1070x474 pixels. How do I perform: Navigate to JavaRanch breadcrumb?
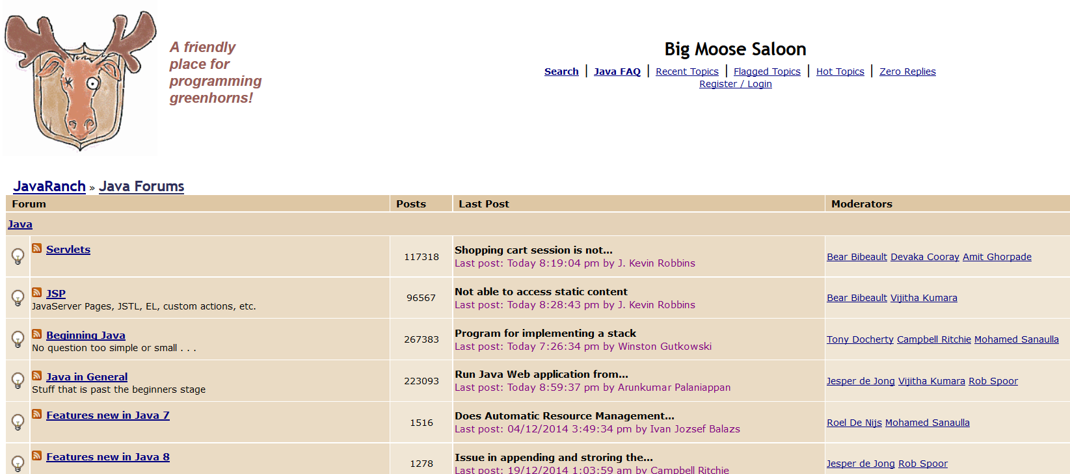click(x=49, y=187)
